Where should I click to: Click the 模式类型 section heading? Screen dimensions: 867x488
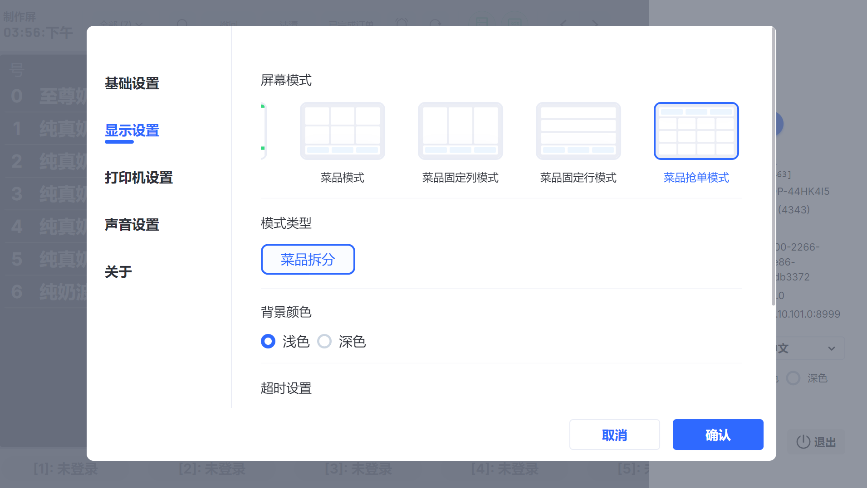286,223
